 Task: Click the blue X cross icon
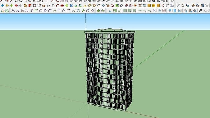point(71,6)
